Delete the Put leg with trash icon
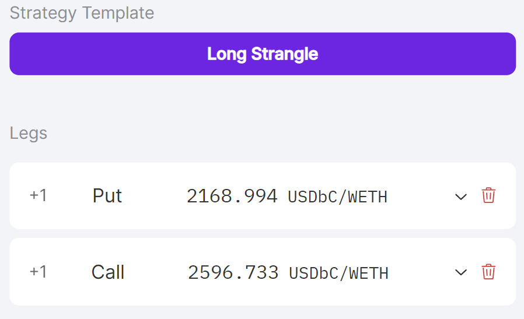524x319 pixels. pos(488,195)
